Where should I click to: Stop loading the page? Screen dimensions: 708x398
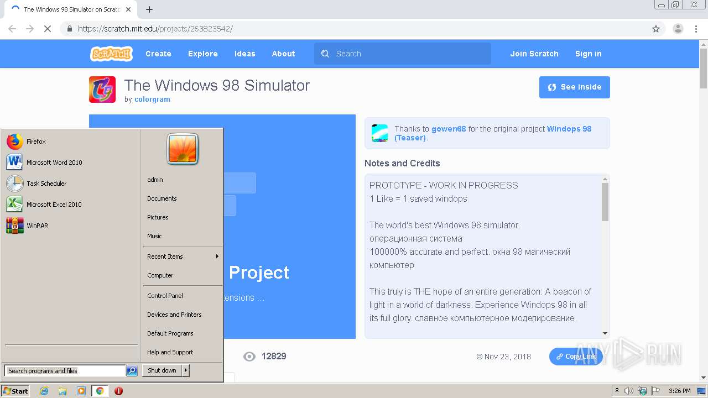point(48,29)
